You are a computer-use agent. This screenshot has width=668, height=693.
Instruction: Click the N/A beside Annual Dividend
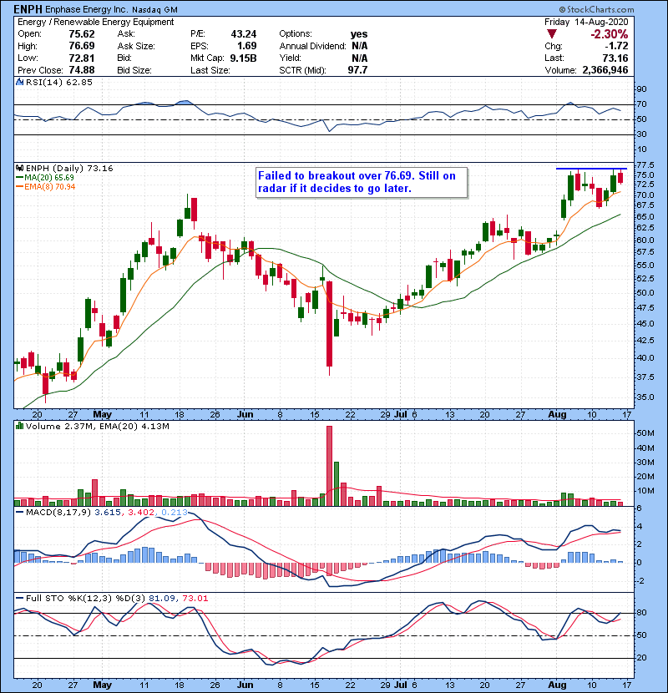359,46
